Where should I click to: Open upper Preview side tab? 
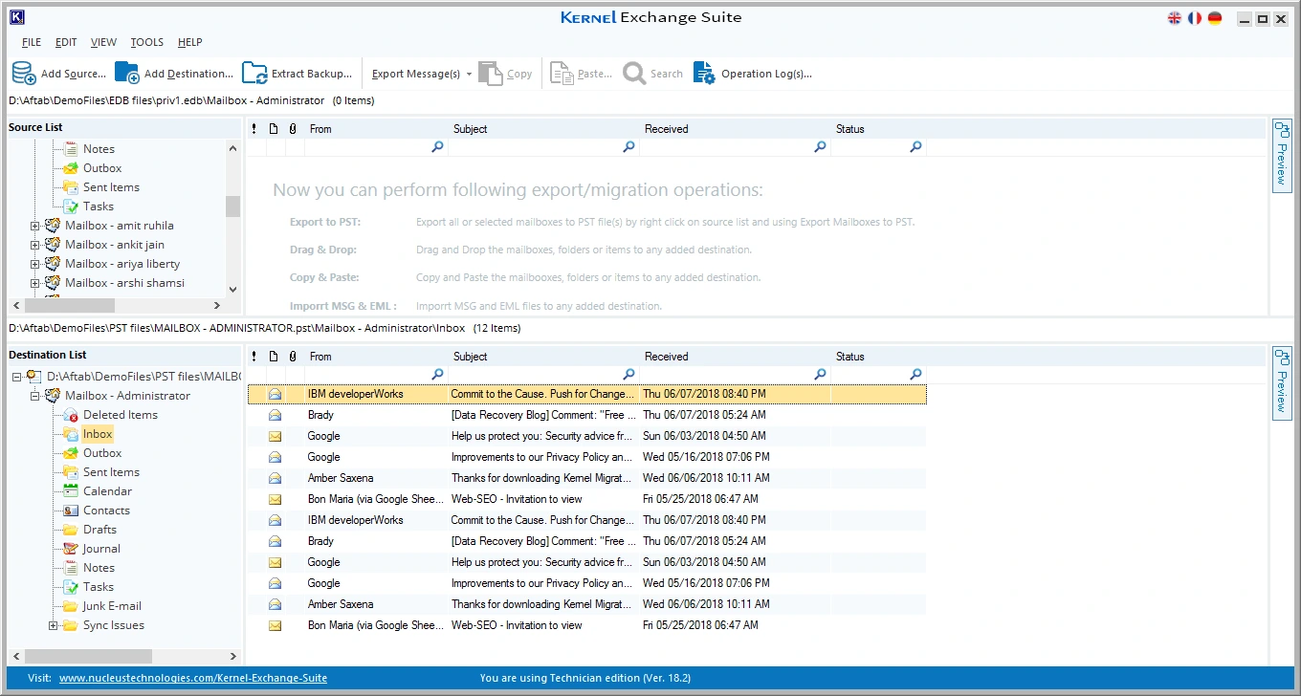point(1282,156)
